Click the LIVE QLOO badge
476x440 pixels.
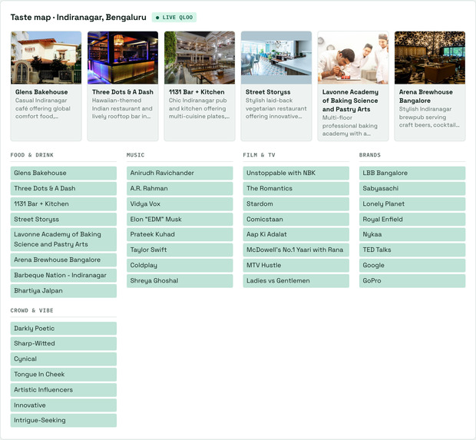click(x=174, y=18)
